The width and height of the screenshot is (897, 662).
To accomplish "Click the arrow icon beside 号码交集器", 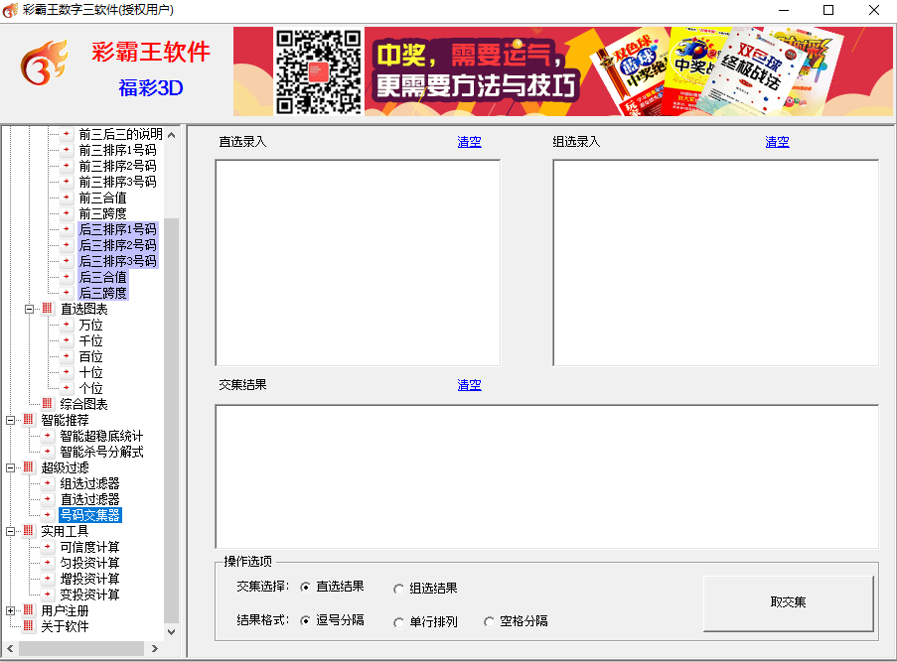I will pos(48,515).
